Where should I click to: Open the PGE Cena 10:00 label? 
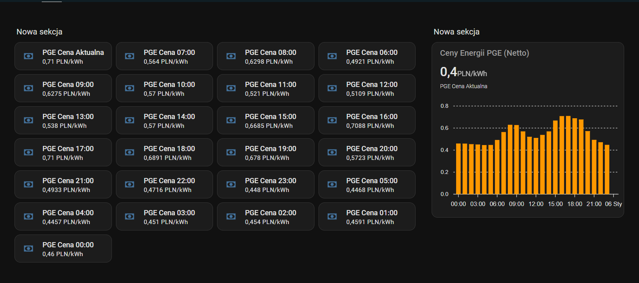[x=169, y=85]
